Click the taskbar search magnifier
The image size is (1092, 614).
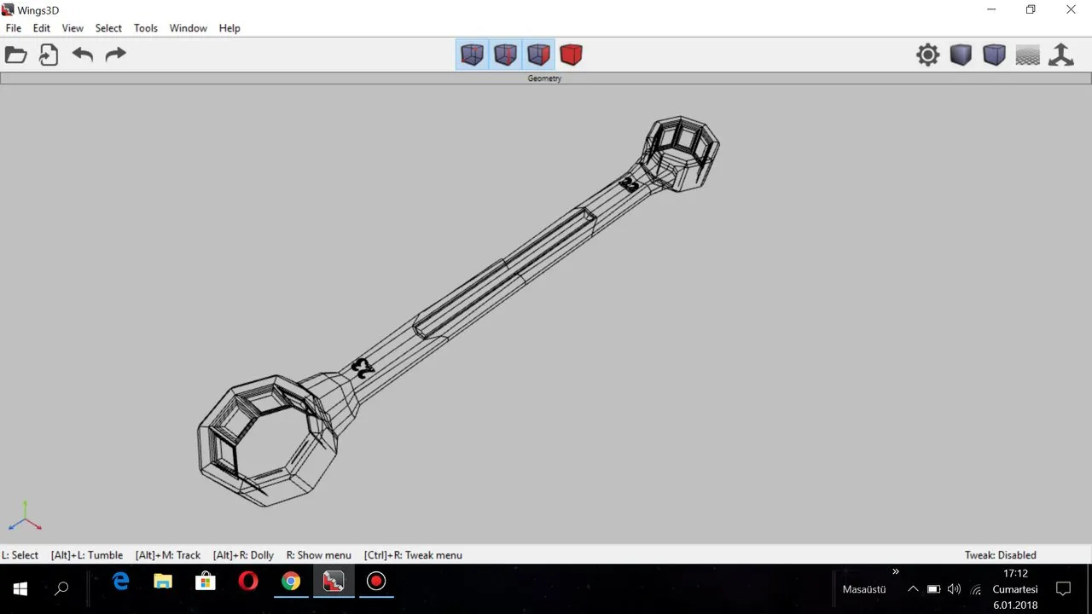61,588
